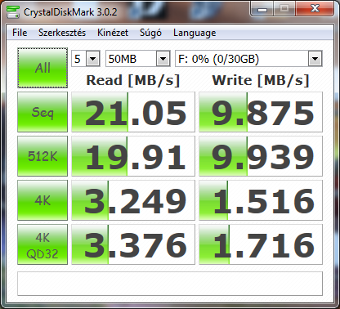Open the File menu
Image resolution: width=340 pixels, height=309 pixels.
20,33
